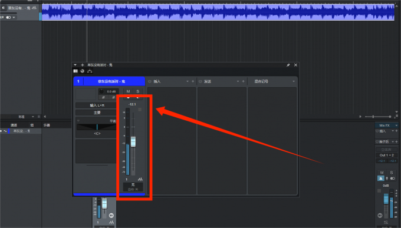Click the channel editor icon beside the small fader
The image size is (401, 228).
tap(111, 216)
